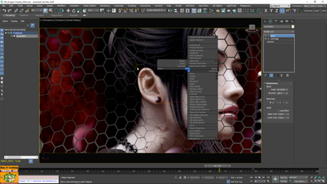Viewport: 327px width, 184px height.
Task: Open the Display command panel tab
Action: (287, 21)
